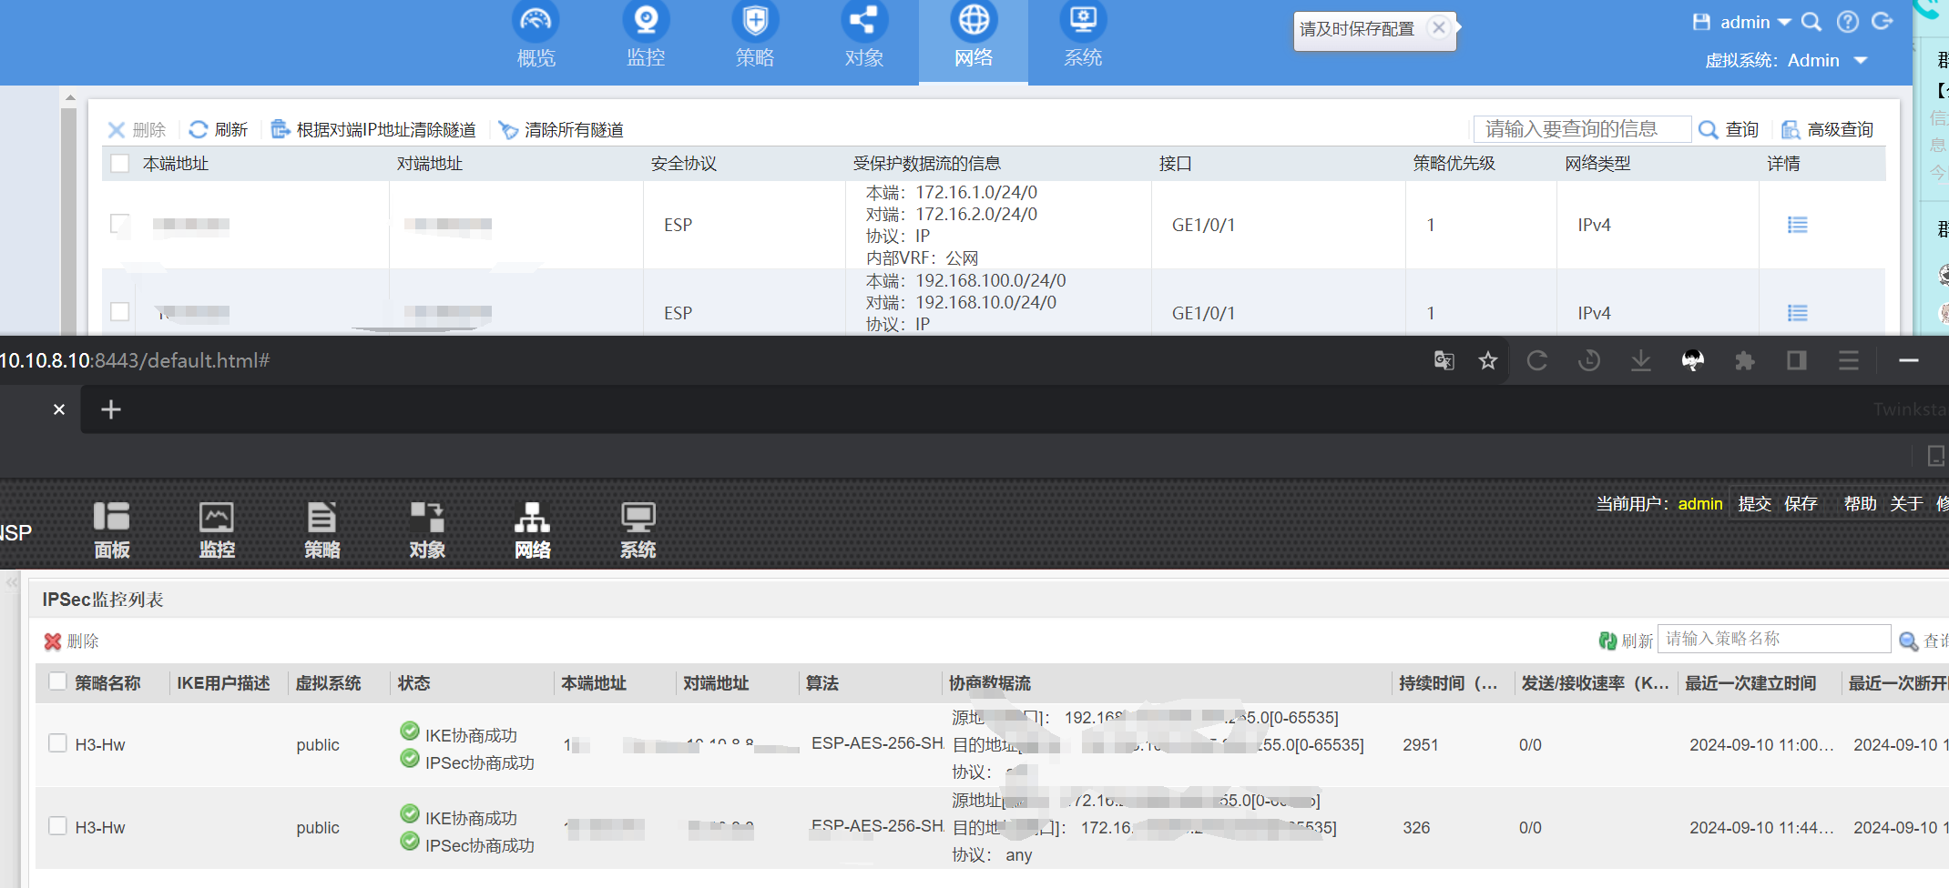The image size is (1949, 888).
Task: Click the help question mark icon
Action: [x=1847, y=22]
